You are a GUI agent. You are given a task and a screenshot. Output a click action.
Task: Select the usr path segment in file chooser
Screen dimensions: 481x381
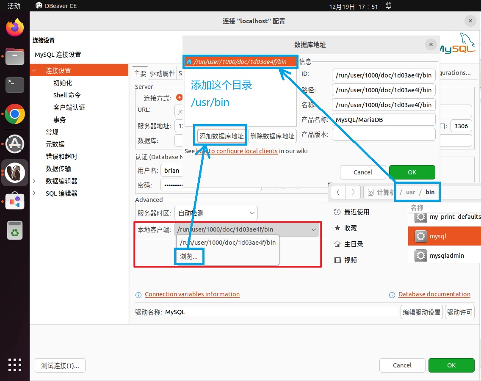410,192
